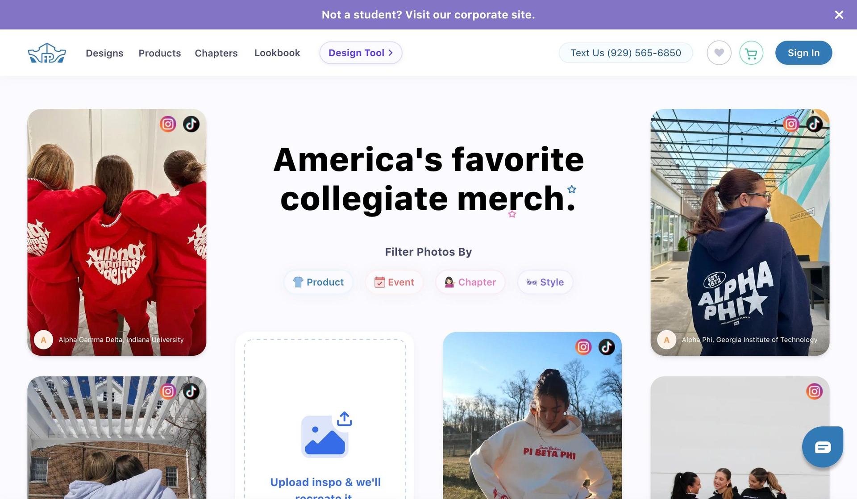
Task: Click the crown logo home icon
Action: [x=47, y=53]
